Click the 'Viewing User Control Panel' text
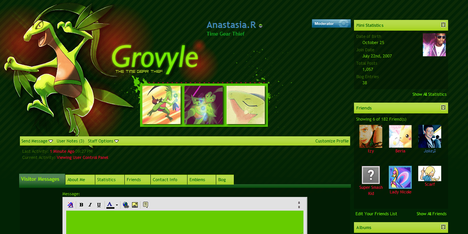 tap(83, 157)
